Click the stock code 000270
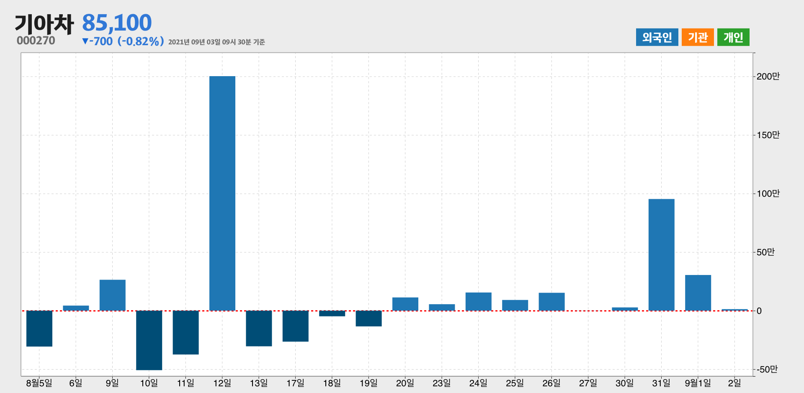Image resolution: width=804 pixels, height=393 pixels. pyautogui.click(x=36, y=41)
